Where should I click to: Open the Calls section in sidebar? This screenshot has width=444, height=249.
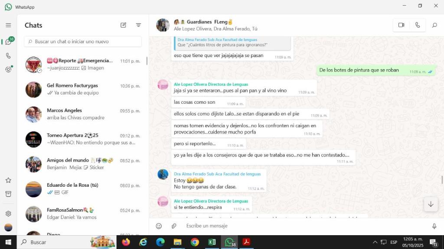point(8,56)
